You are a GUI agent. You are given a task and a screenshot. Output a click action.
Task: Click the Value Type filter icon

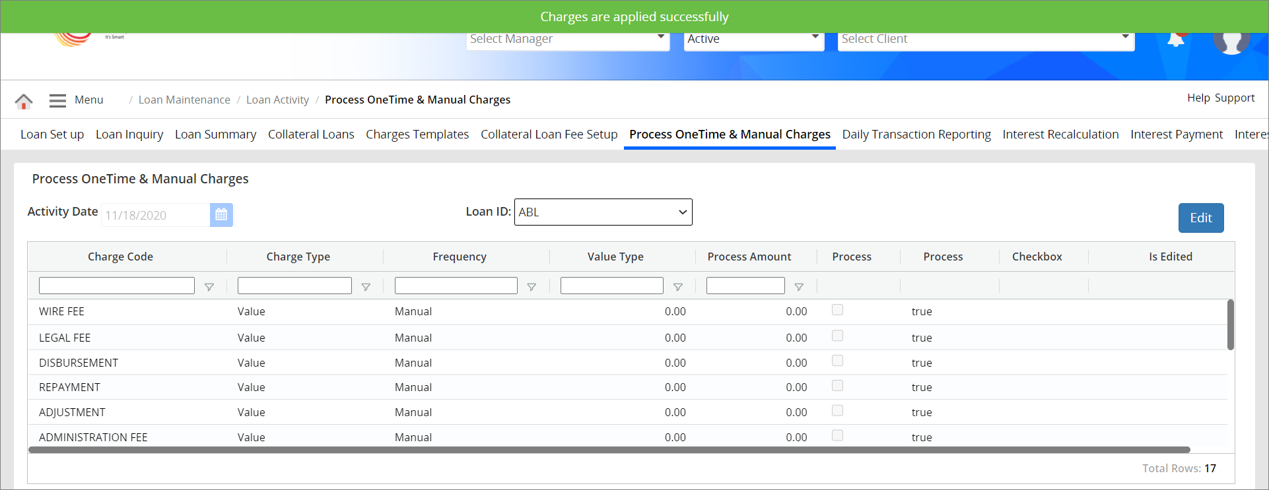tap(677, 287)
